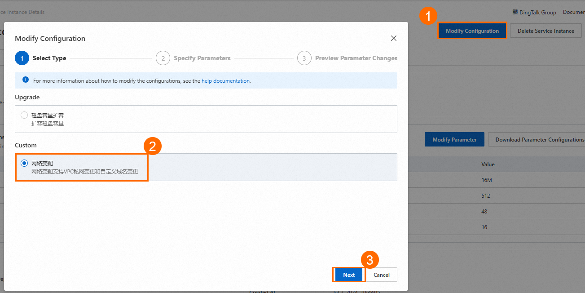Click the DingTalk Group QR icon
Viewport: 585px width, 293px height.
click(x=515, y=12)
